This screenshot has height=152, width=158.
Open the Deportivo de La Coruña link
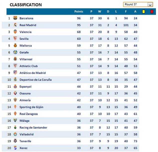pyautogui.click(x=35, y=80)
